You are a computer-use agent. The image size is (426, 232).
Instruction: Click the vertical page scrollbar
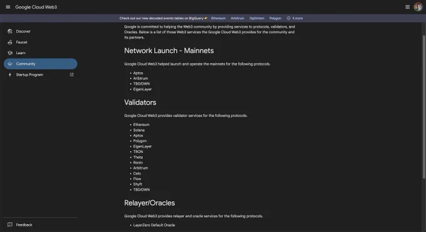point(423,106)
